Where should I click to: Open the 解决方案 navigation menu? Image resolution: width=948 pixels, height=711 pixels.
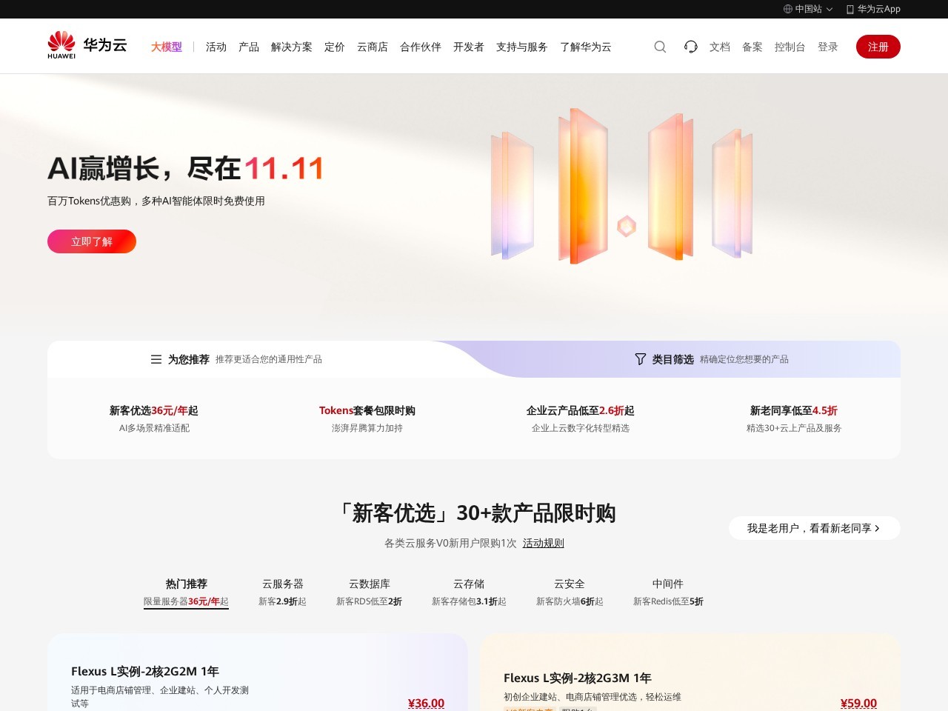[x=292, y=47]
